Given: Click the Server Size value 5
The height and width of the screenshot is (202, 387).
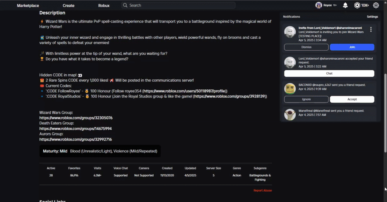Looking at the screenshot, I should [x=214, y=175].
